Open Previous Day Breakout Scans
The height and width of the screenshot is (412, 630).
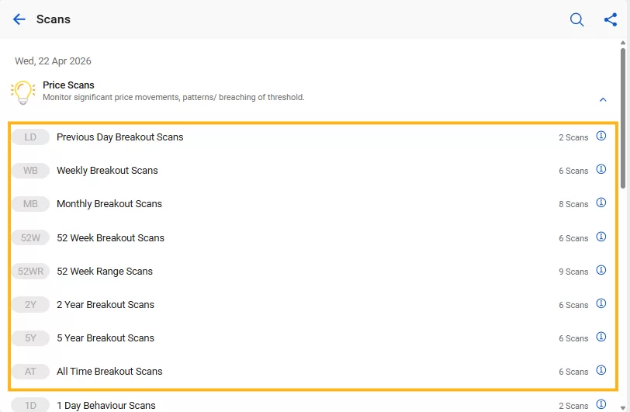[120, 137]
